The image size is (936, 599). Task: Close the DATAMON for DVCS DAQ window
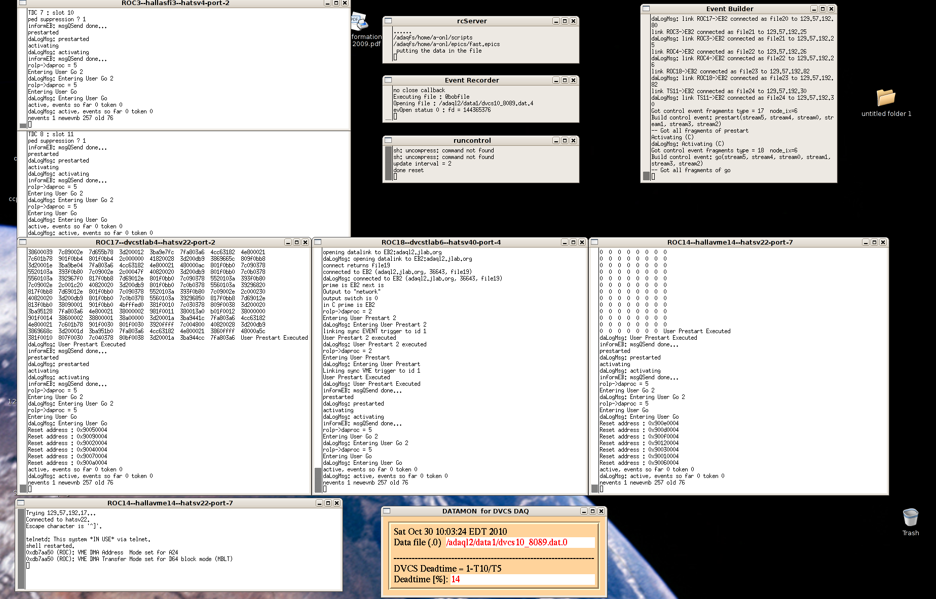pyautogui.click(x=601, y=511)
